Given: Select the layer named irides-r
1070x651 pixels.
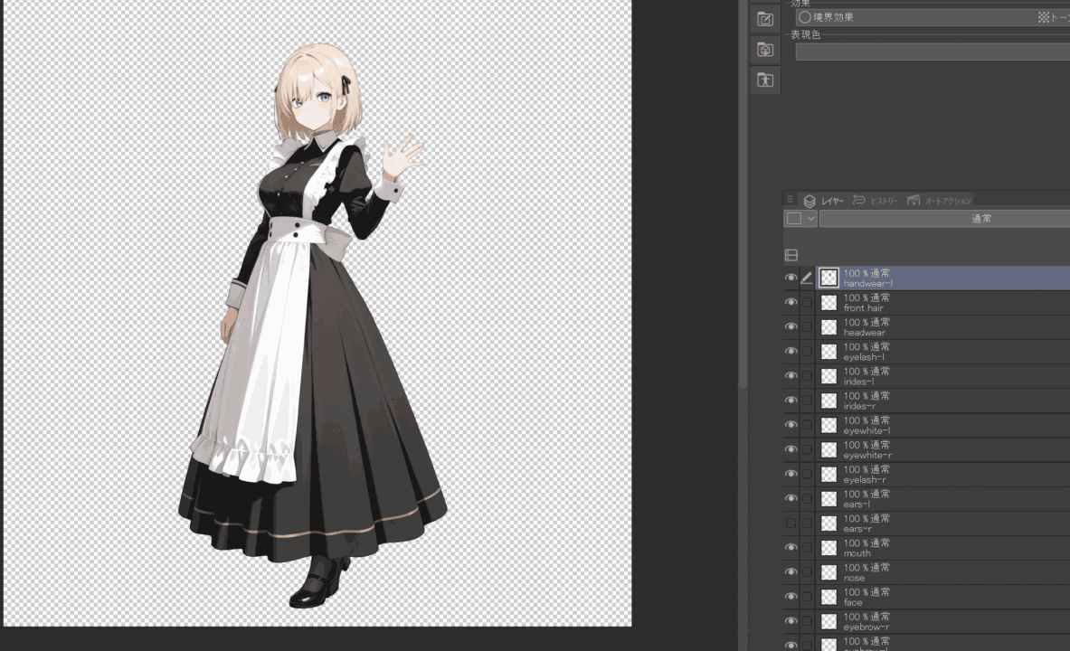Looking at the screenshot, I should tap(942, 401).
